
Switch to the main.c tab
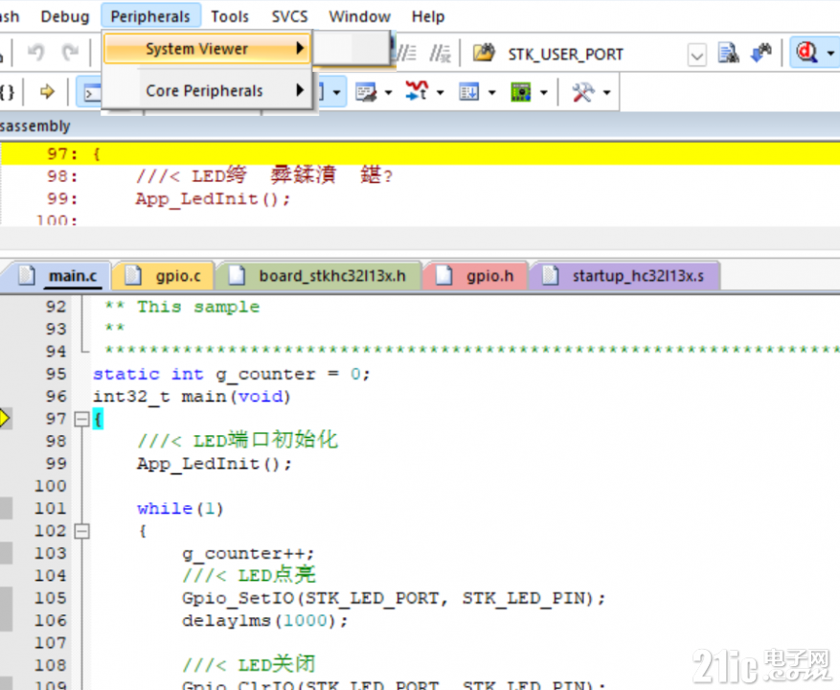(57, 276)
